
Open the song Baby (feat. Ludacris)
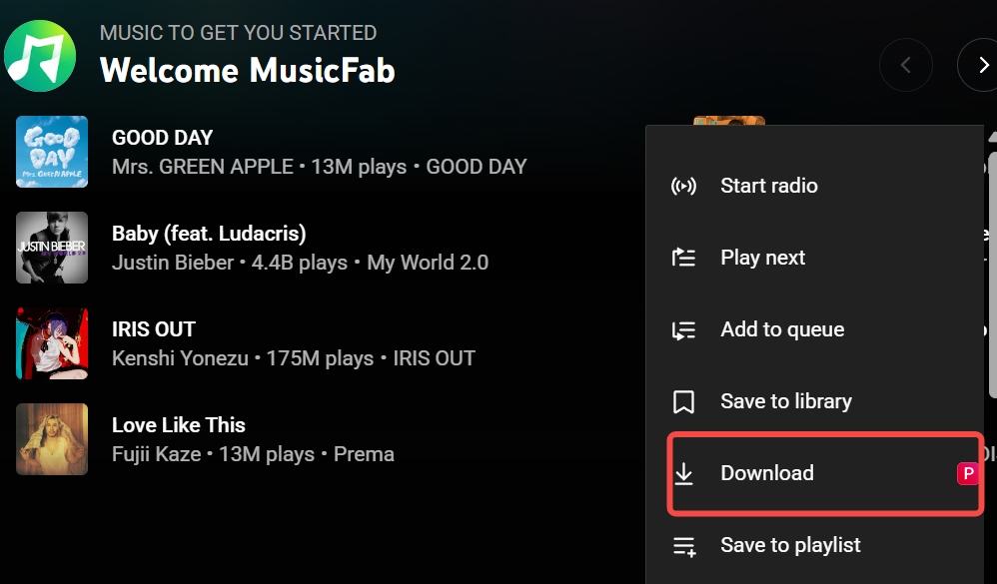tap(209, 233)
